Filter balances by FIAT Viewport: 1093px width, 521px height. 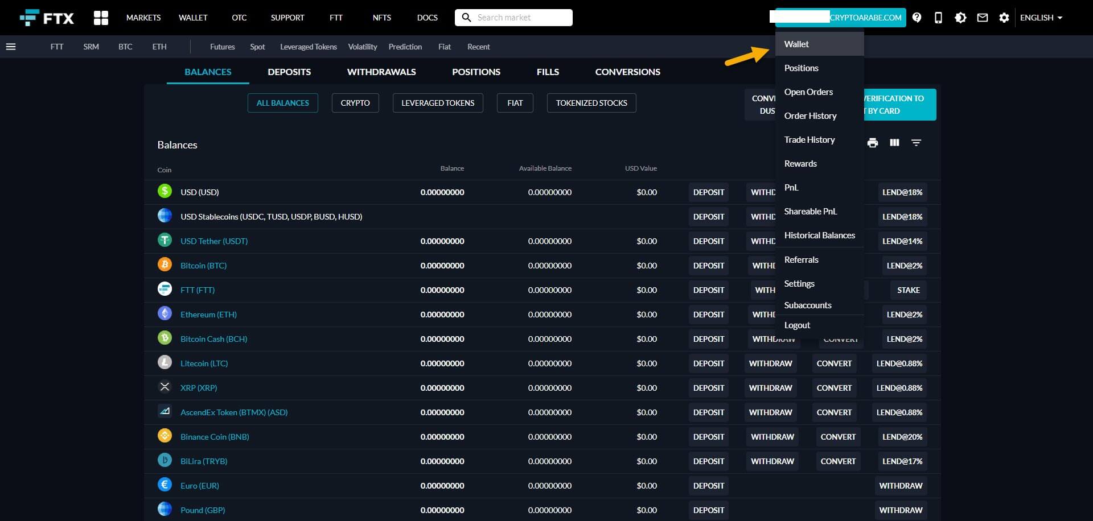point(515,103)
